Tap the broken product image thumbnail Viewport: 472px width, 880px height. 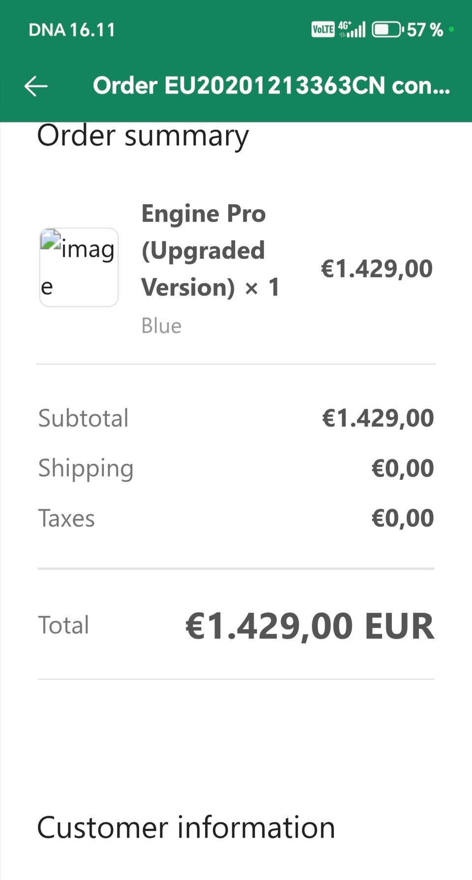pyautogui.click(x=79, y=267)
